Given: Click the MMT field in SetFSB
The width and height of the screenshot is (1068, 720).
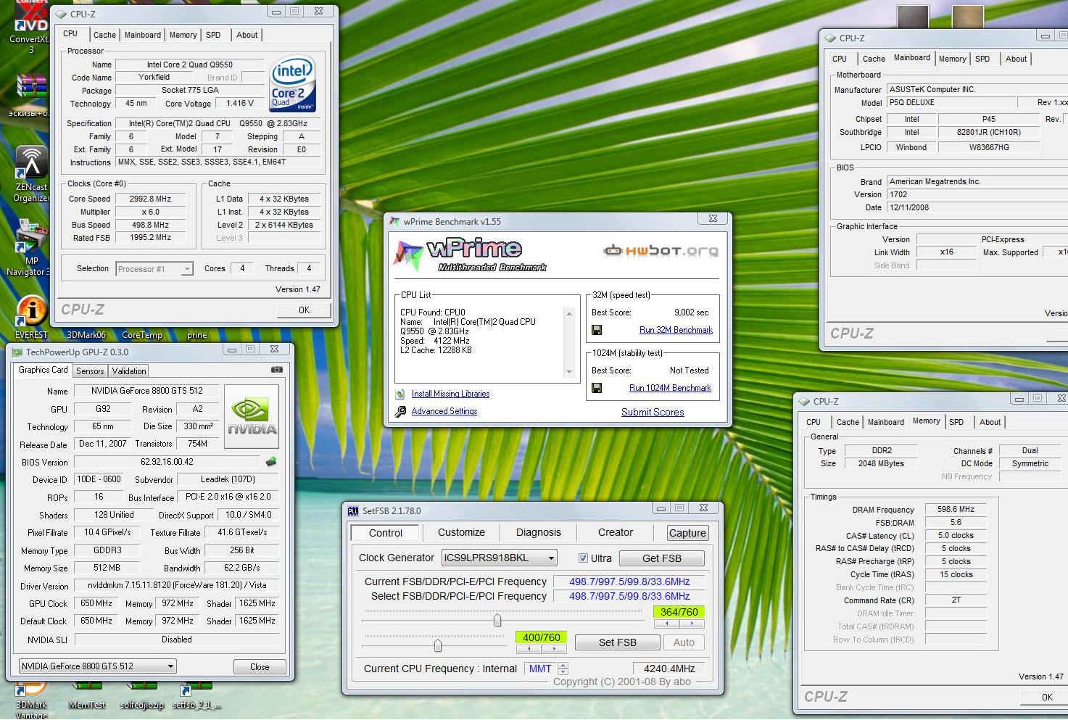Looking at the screenshot, I should click(540, 669).
